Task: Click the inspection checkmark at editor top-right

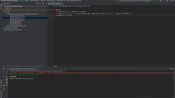Action: coord(174,6)
